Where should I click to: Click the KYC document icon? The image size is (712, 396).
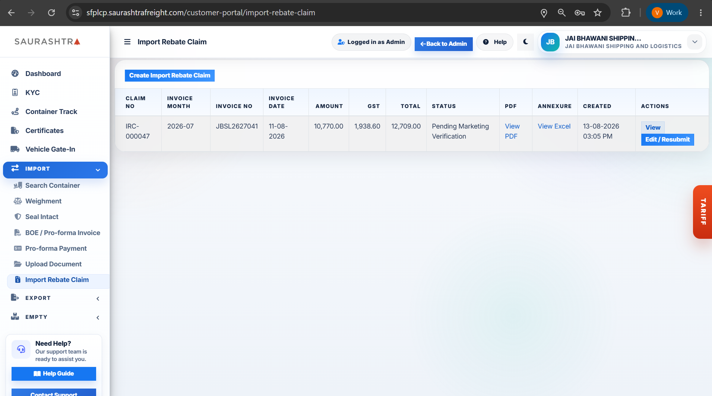[x=15, y=92]
